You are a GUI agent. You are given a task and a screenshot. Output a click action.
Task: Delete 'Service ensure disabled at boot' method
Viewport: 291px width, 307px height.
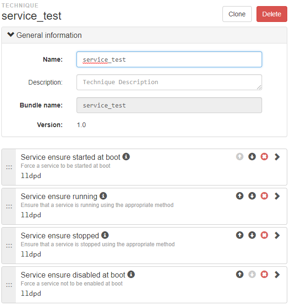click(x=264, y=274)
